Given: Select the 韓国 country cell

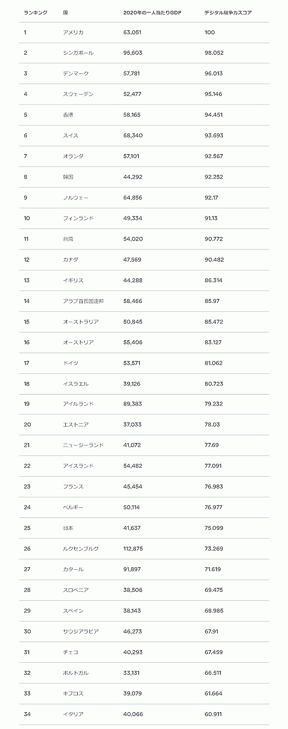Looking at the screenshot, I should coord(68,177).
